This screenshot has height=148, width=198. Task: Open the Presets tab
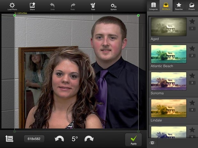coord(192,6)
